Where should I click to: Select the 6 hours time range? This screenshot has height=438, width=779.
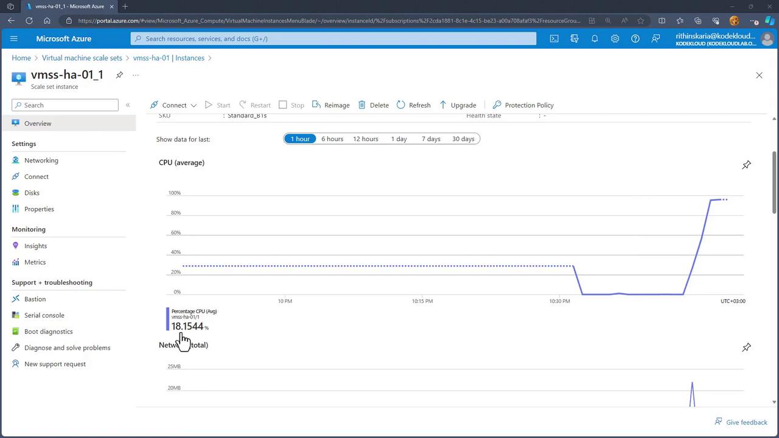tap(332, 139)
